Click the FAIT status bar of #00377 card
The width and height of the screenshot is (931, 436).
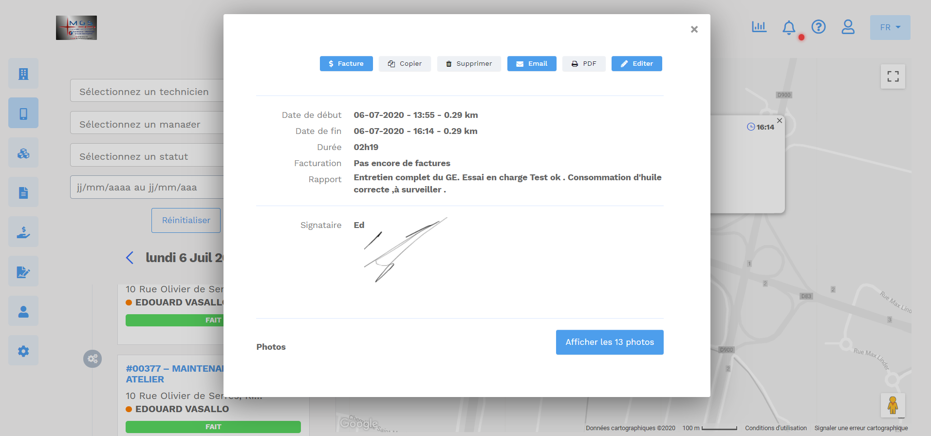click(213, 427)
